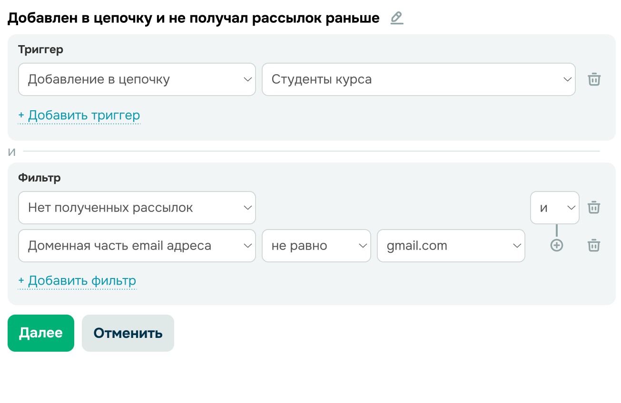Delete the trigger row with the trash icon
Viewport: 621px width, 403px height.
tap(594, 79)
